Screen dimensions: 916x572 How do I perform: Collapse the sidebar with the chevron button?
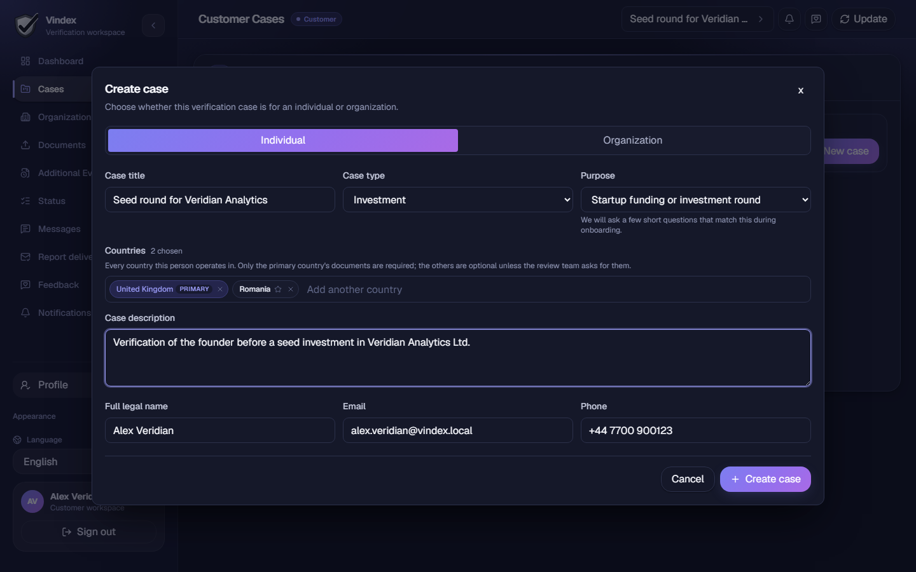point(153,25)
